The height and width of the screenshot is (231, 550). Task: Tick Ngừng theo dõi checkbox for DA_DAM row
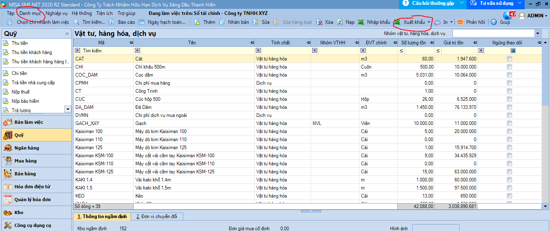click(x=510, y=107)
